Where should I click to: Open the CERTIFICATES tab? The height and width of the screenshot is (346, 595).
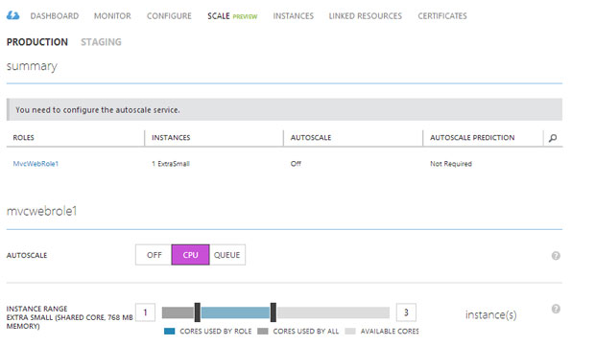point(442,16)
